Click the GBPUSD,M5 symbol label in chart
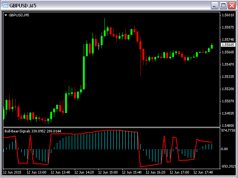 pyautogui.click(x=19, y=15)
